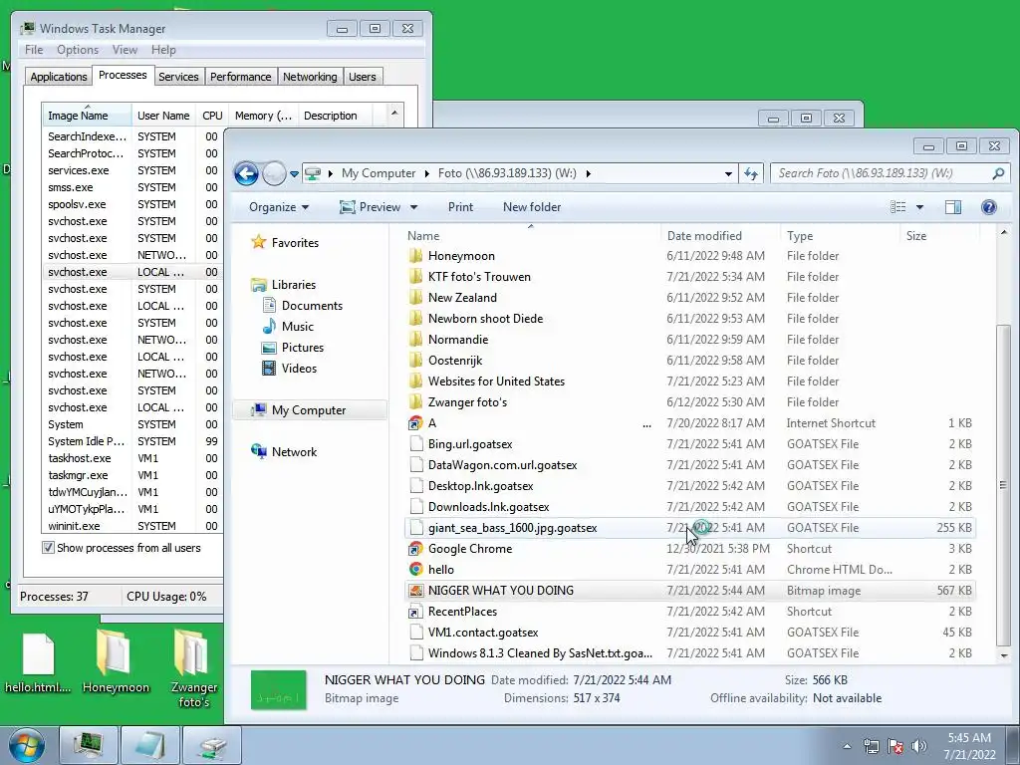Open the File menu in Task Manager
Image resolution: width=1020 pixels, height=765 pixels.
pos(34,50)
